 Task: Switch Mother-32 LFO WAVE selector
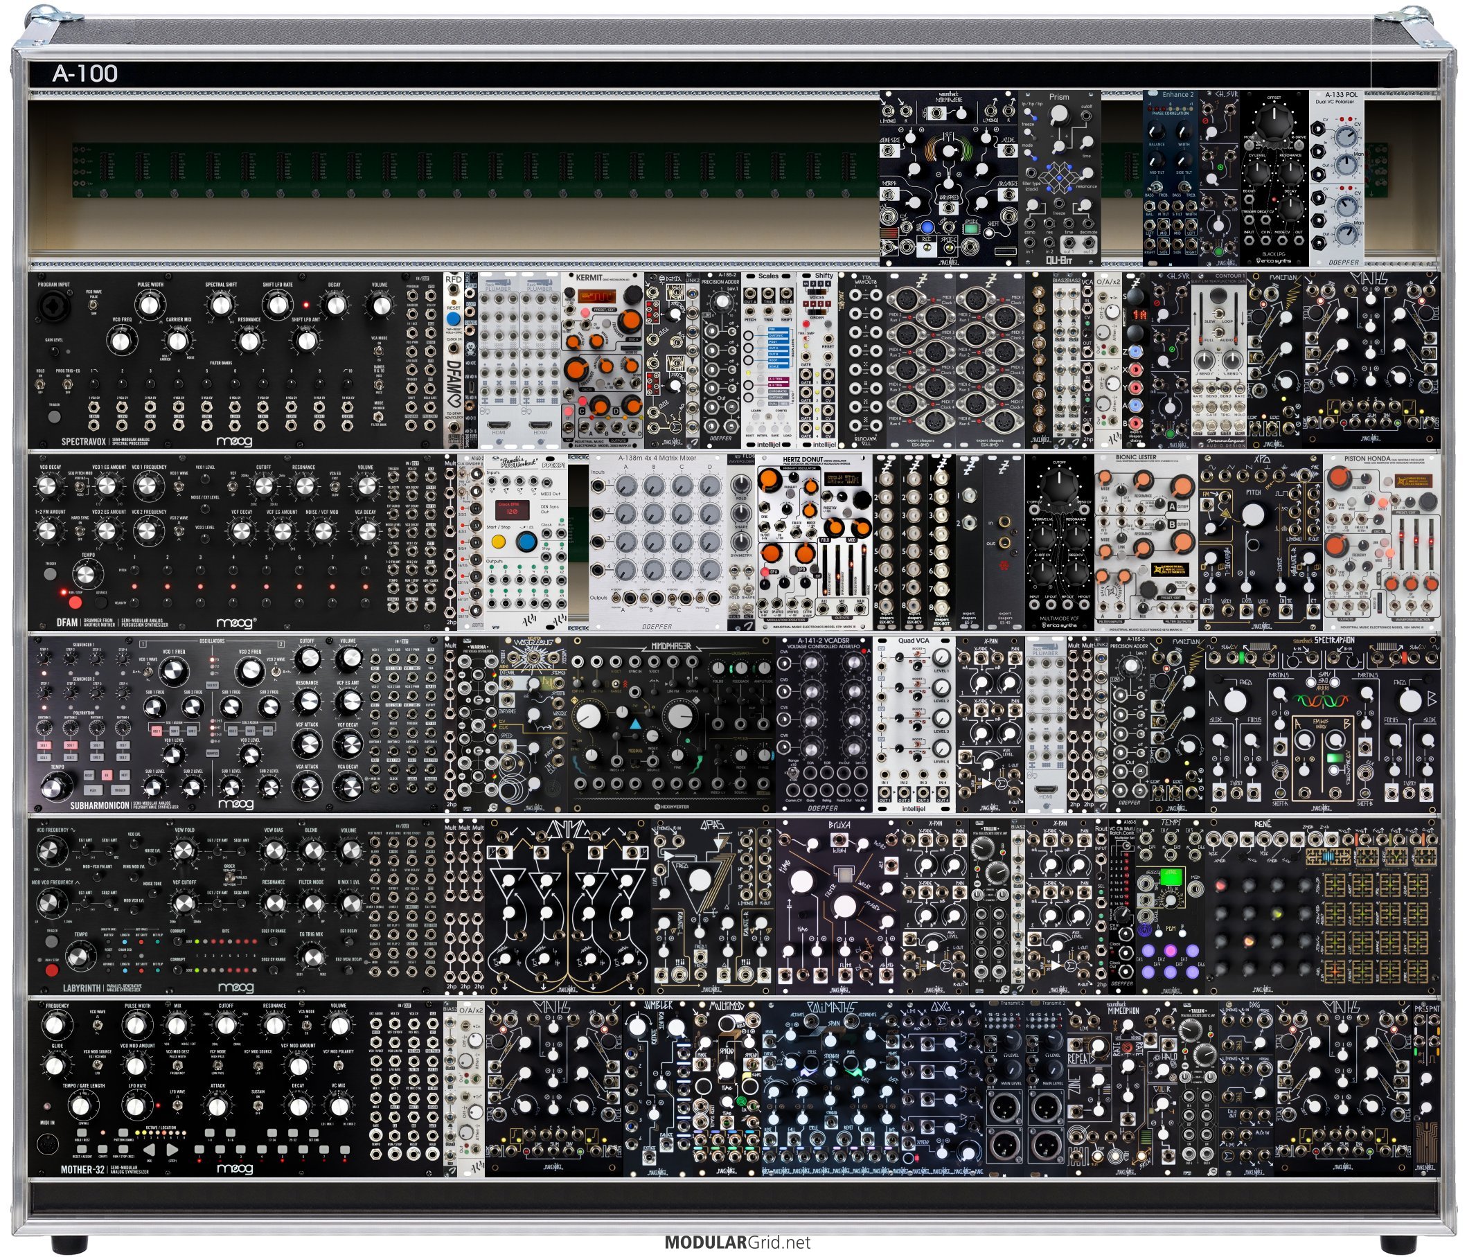tap(176, 1105)
